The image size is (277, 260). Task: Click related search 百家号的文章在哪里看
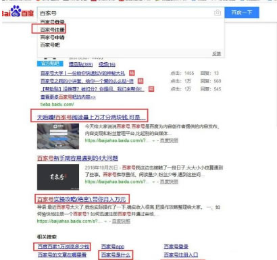point(62,255)
